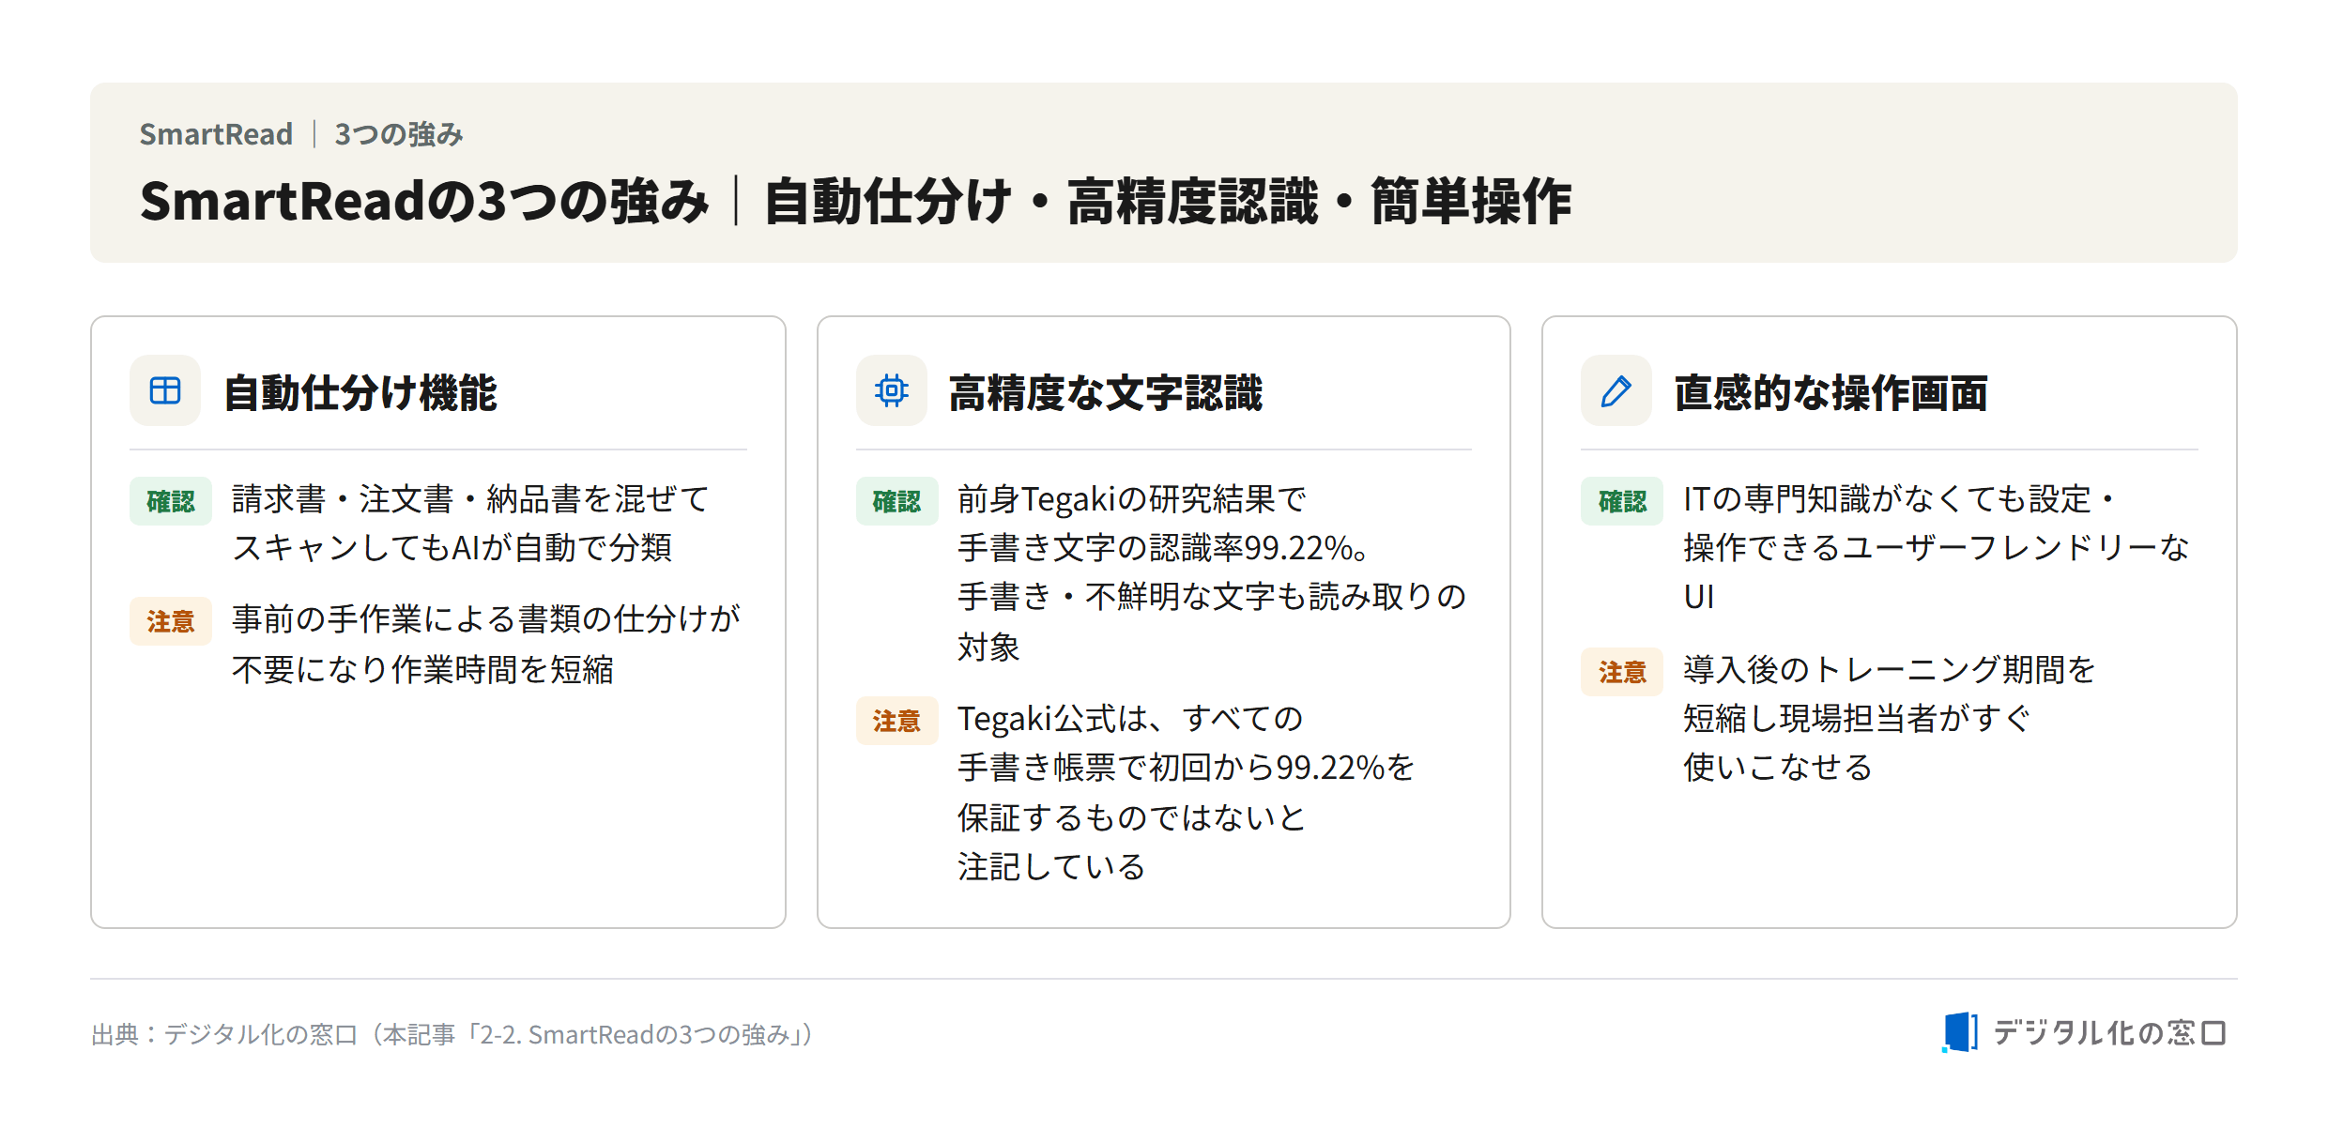The width and height of the screenshot is (2328, 1143).
Task: Select the 自動仕分け機能 card heading
Action: [360, 392]
